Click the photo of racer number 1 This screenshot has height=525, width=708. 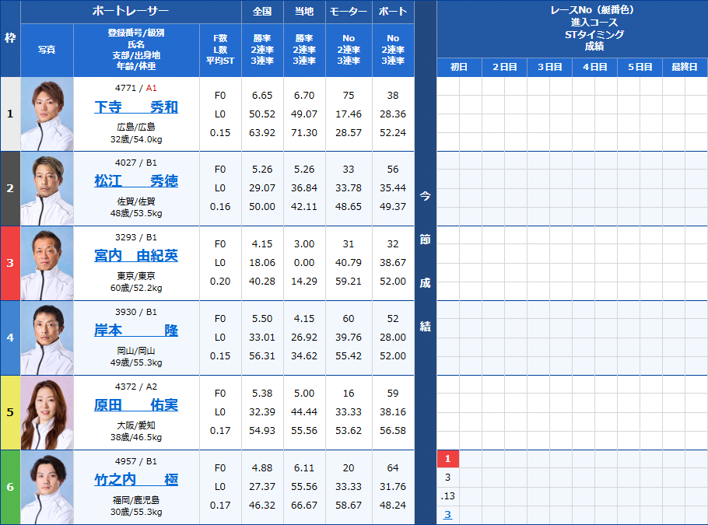click(x=47, y=114)
